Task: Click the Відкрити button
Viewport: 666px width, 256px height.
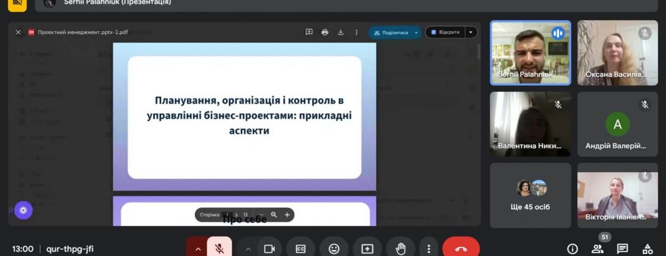Action: (x=445, y=32)
